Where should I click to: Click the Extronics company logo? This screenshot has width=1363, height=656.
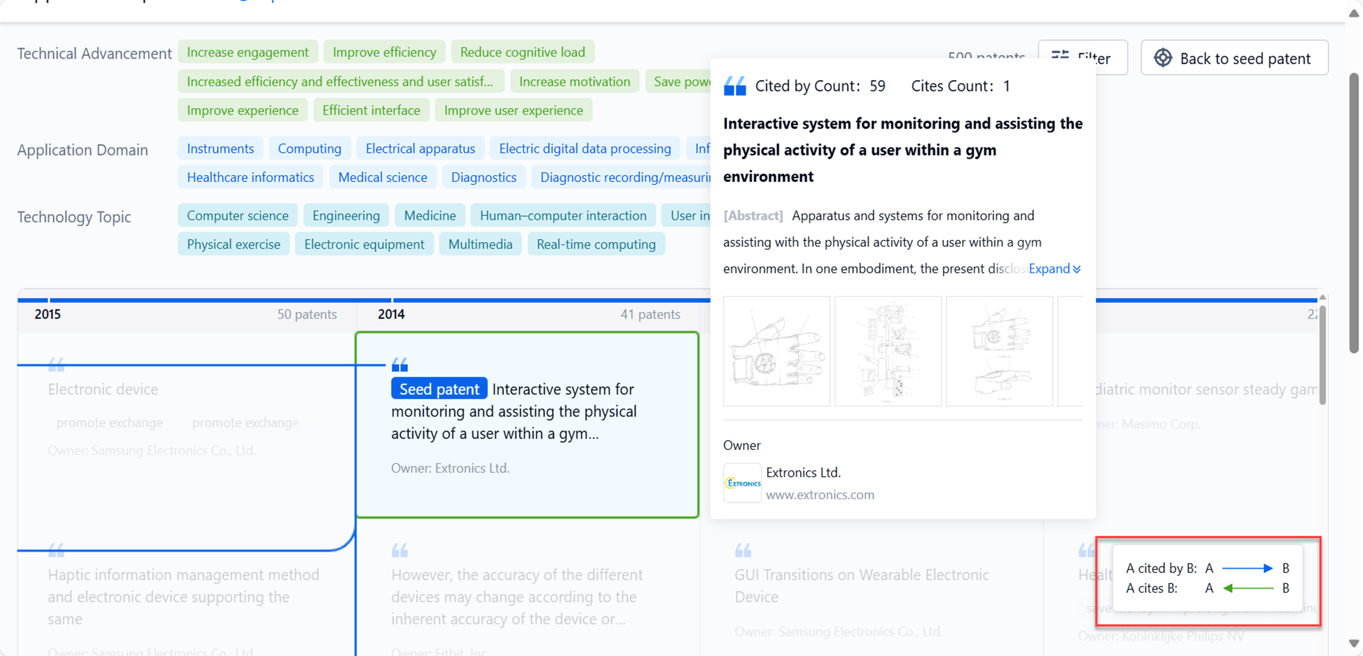pyautogui.click(x=743, y=483)
